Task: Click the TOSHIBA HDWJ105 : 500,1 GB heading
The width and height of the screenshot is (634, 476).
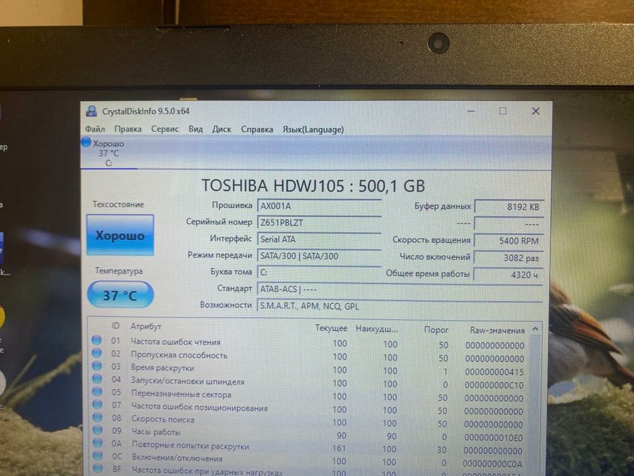Action: click(x=313, y=186)
